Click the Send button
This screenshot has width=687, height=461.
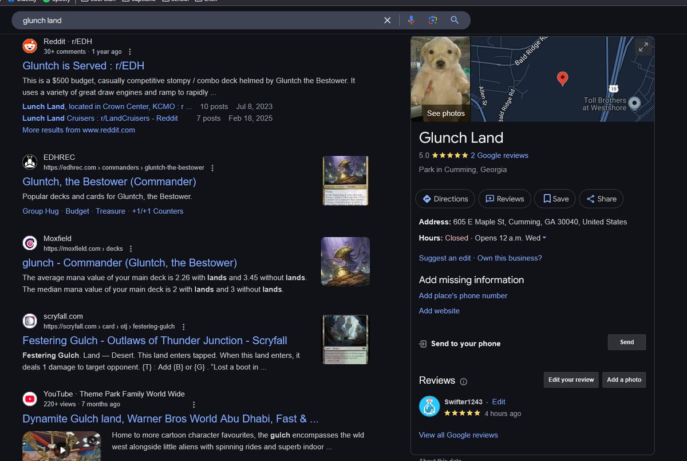[627, 342]
